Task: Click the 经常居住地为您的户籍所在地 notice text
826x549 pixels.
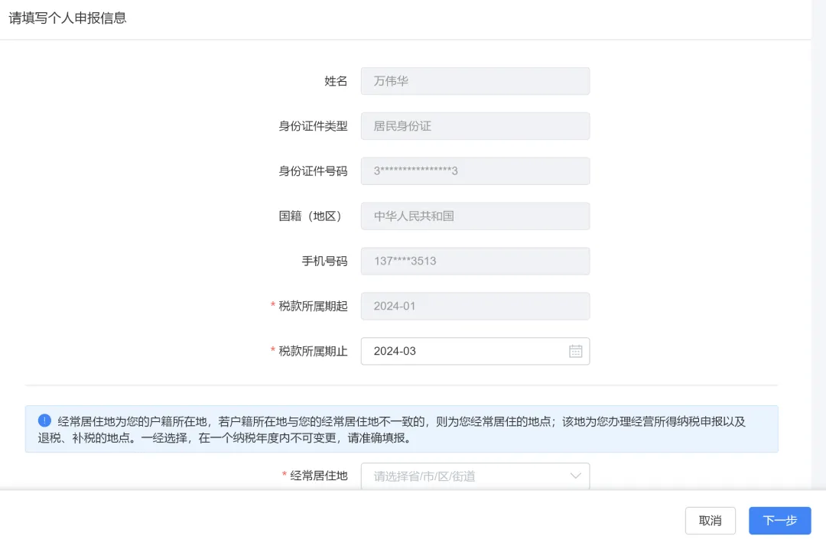Action: [x=392, y=430]
